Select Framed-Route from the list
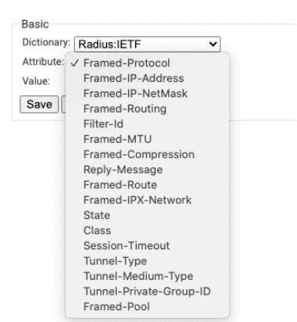 tap(148, 185)
